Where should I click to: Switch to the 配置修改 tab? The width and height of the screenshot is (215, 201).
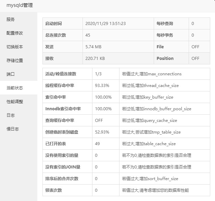tap(18, 33)
